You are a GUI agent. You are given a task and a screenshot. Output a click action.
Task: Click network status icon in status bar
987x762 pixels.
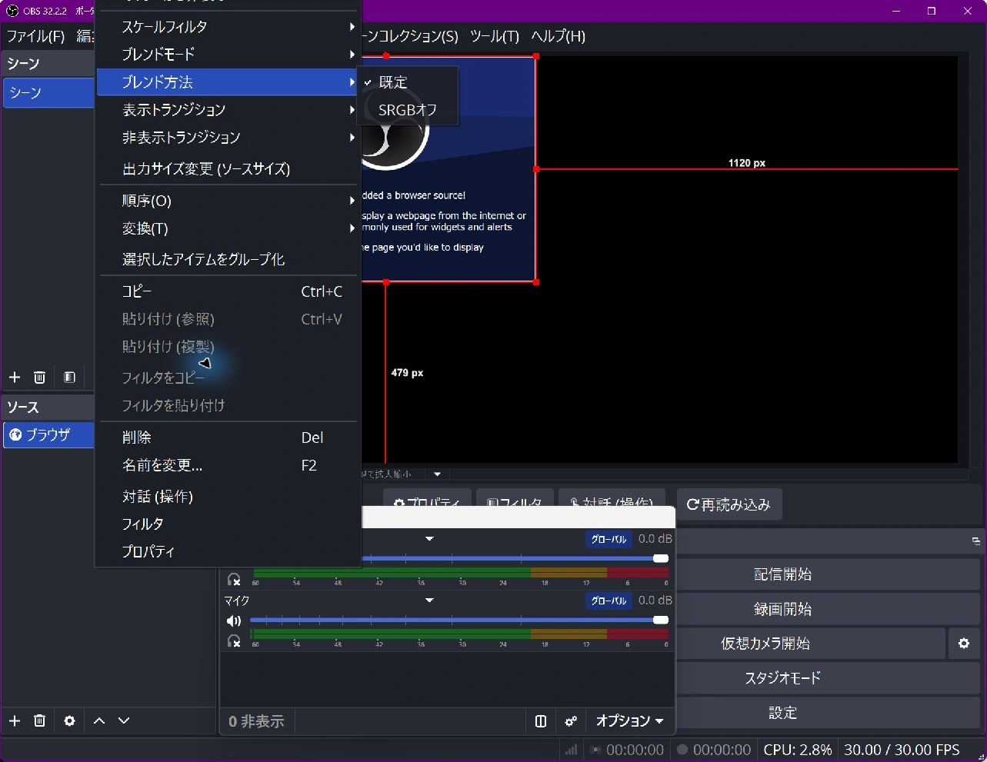tap(571, 750)
